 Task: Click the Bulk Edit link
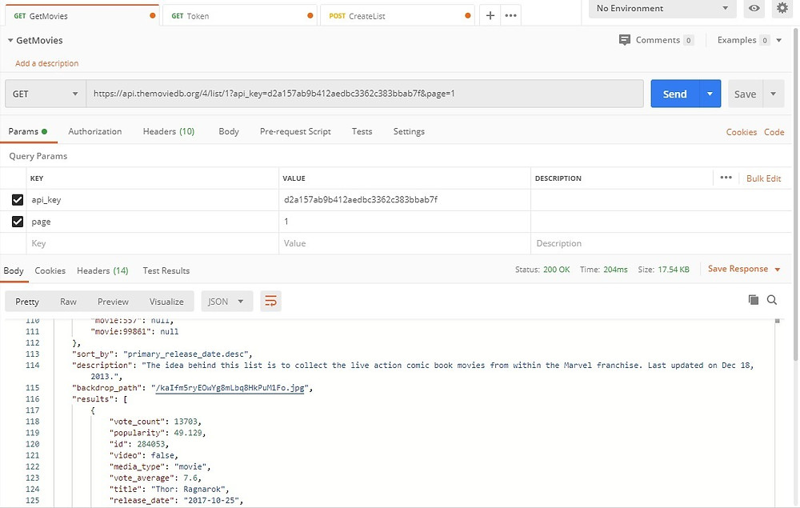coord(763,178)
